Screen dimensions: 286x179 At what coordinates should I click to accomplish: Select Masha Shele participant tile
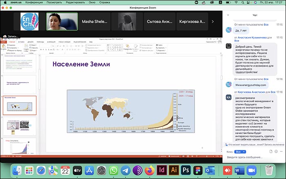point(95,21)
